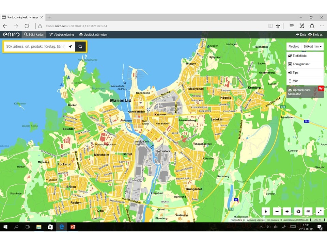The width and height of the screenshot is (327, 245).
Task: Click Om cookies link
Action: coord(272,220)
